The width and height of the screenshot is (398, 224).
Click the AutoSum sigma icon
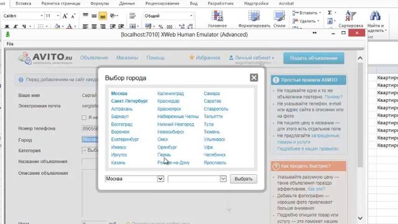click(x=330, y=12)
